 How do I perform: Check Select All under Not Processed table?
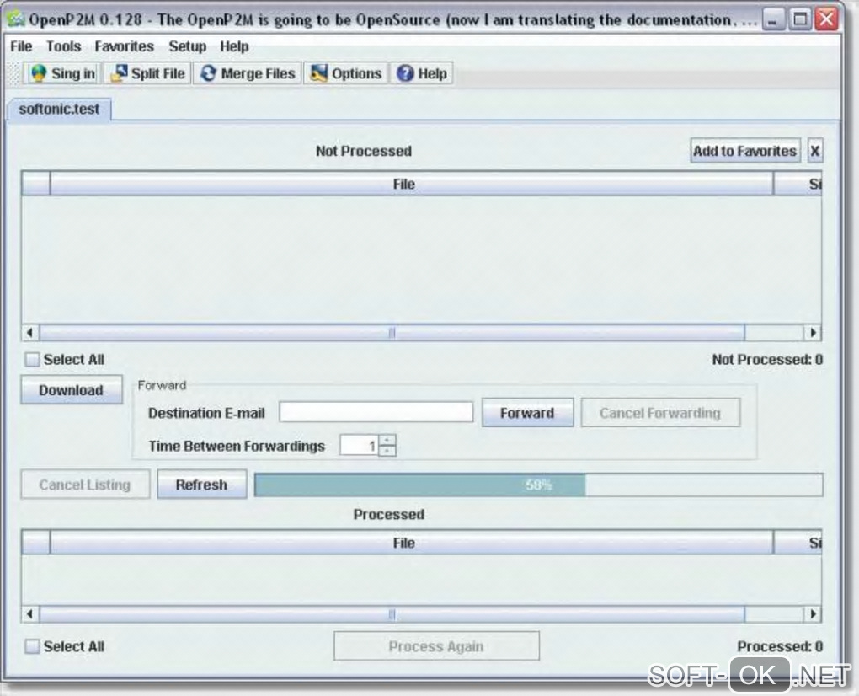(32, 360)
